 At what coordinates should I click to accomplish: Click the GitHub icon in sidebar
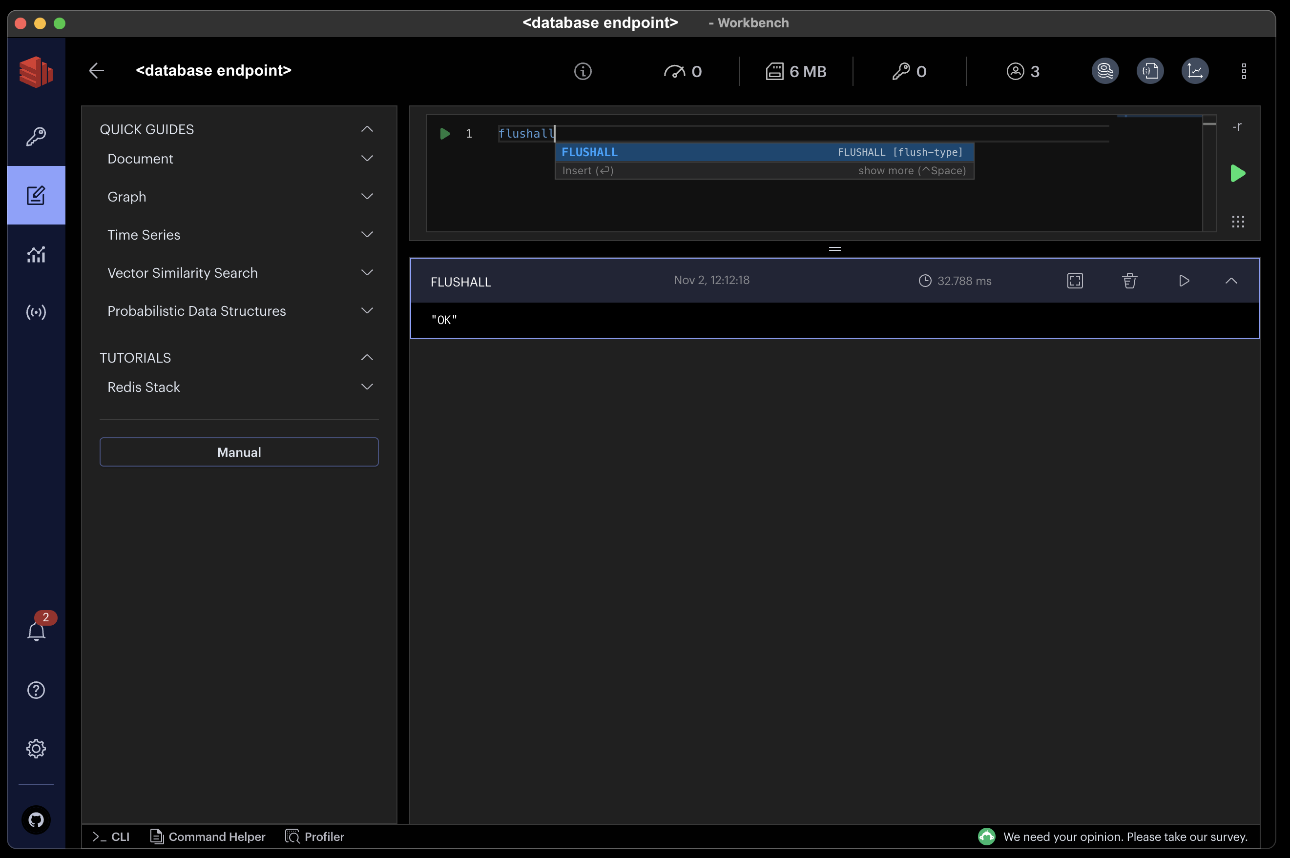coord(36,820)
